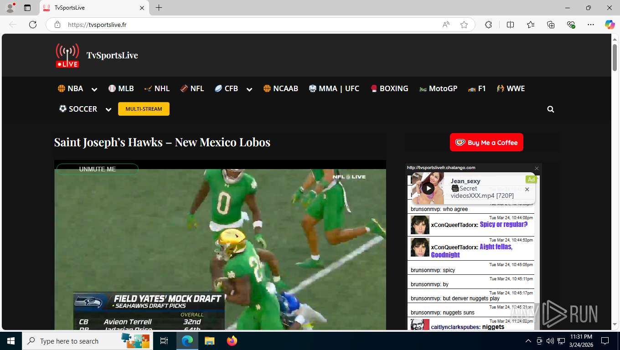Open the Browser essentials heart icon
620x350 pixels.
(x=571, y=25)
